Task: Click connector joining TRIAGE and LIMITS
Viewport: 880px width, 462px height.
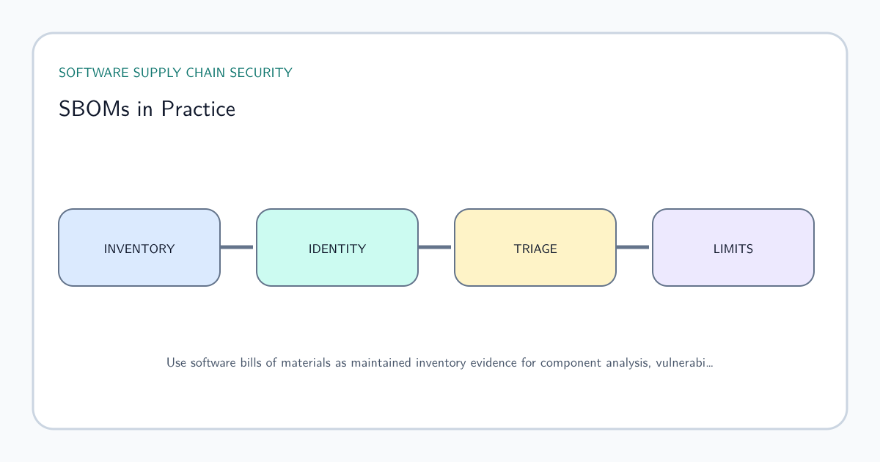Action: pyautogui.click(x=633, y=247)
